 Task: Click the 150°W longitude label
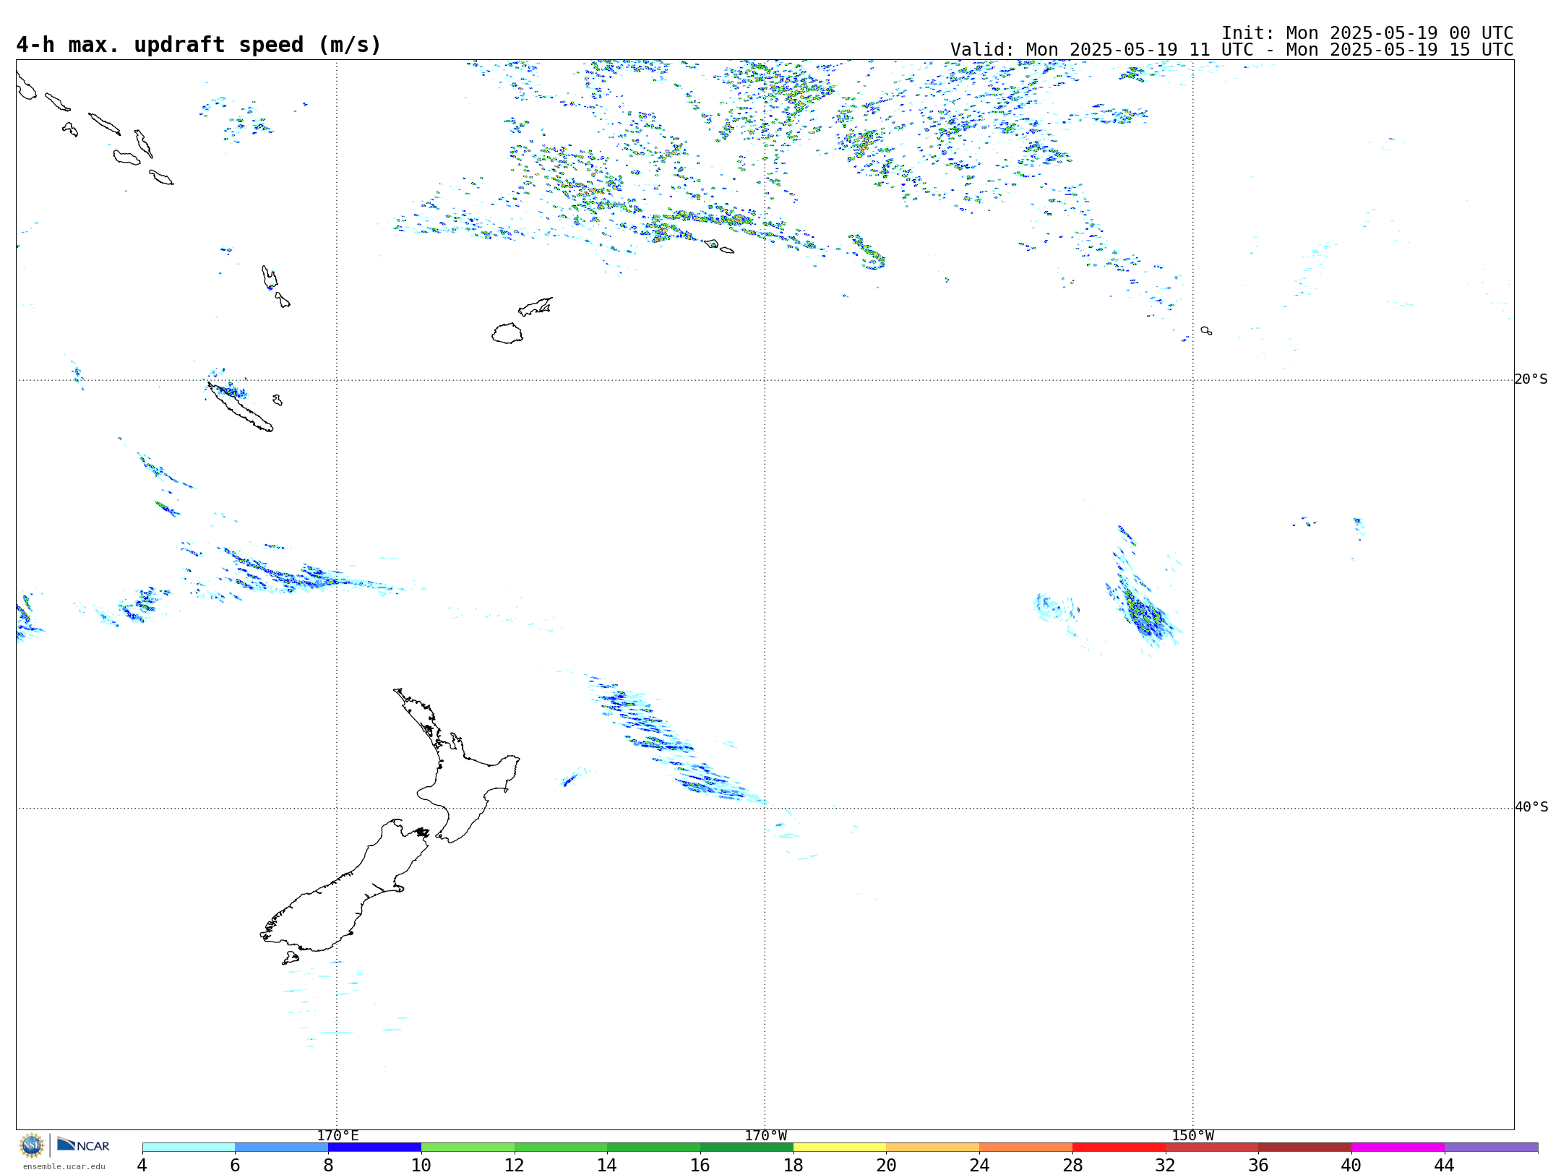(x=1193, y=1136)
